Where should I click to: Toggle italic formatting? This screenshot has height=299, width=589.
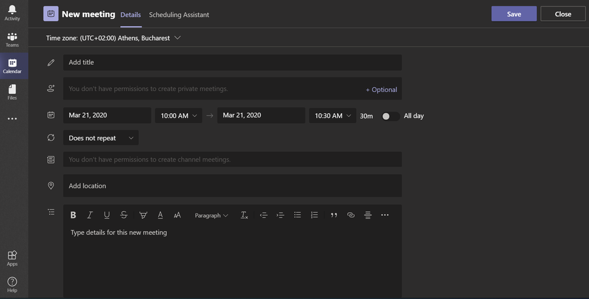coord(90,215)
